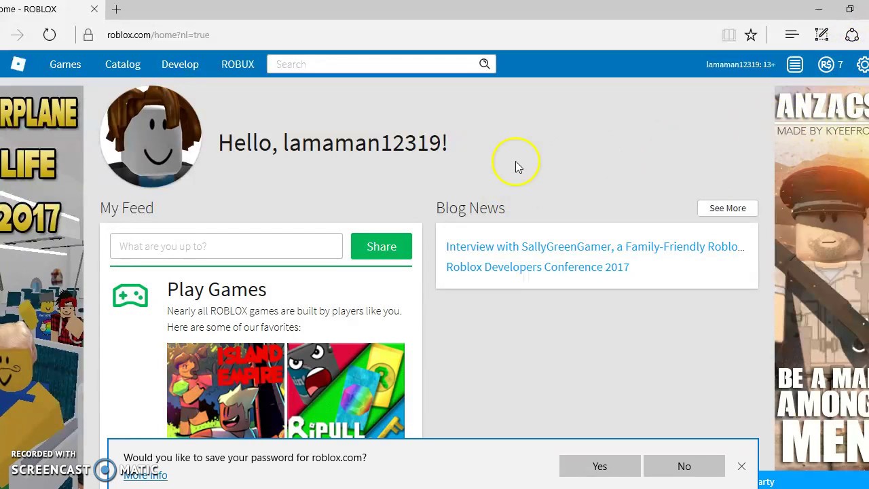The width and height of the screenshot is (869, 489).
Task: Click the More info link
Action: [x=145, y=475]
